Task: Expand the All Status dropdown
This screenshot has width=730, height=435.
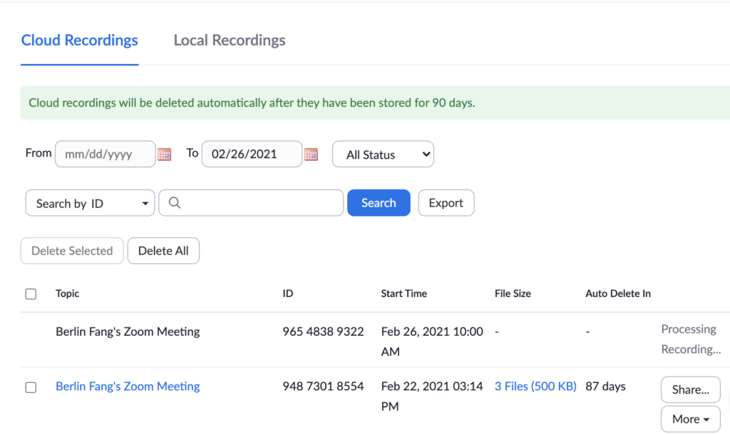Action: point(383,154)
